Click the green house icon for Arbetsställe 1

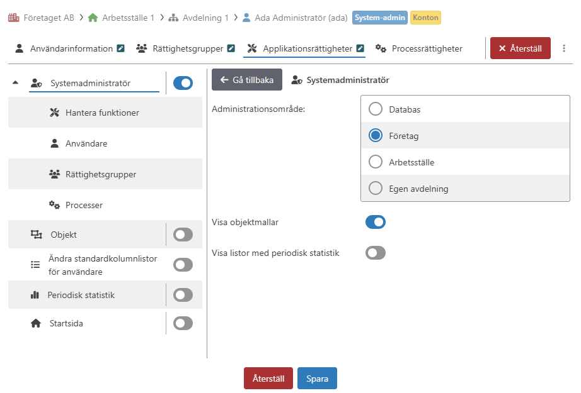click(x=93, y=18)
